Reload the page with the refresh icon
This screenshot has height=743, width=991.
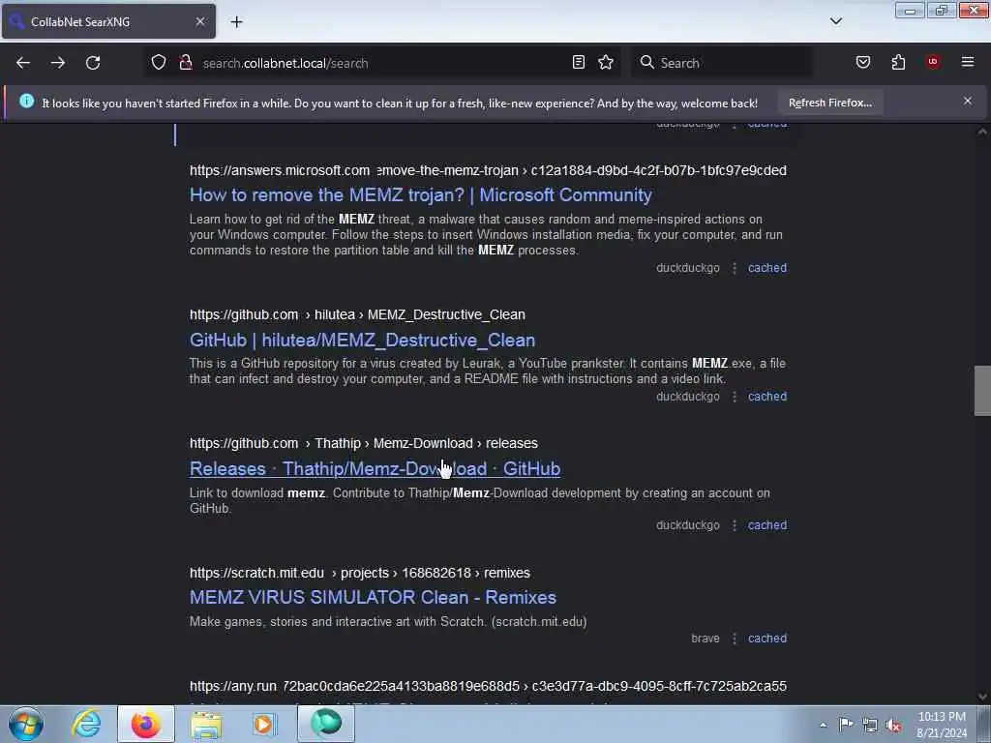click(x=93, y=63)
